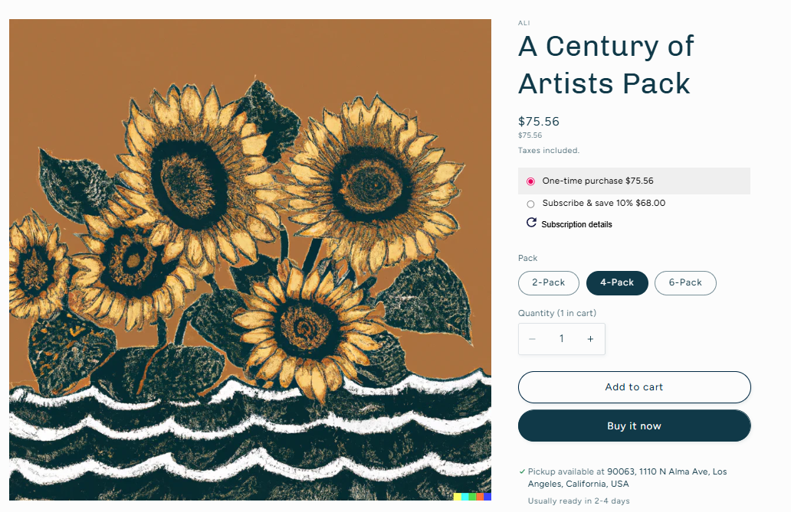This screenshot has width=791, height=512.
Task: Click the plus quantity icon
Action: tap(590, 338)
